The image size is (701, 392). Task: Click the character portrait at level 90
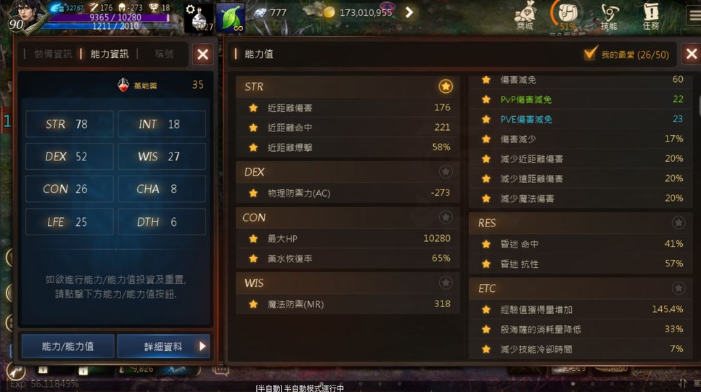(27, 16)
